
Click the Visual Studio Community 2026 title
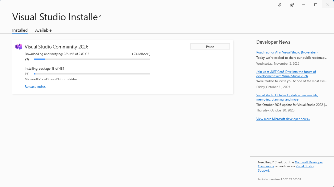(x=56, y=47)
